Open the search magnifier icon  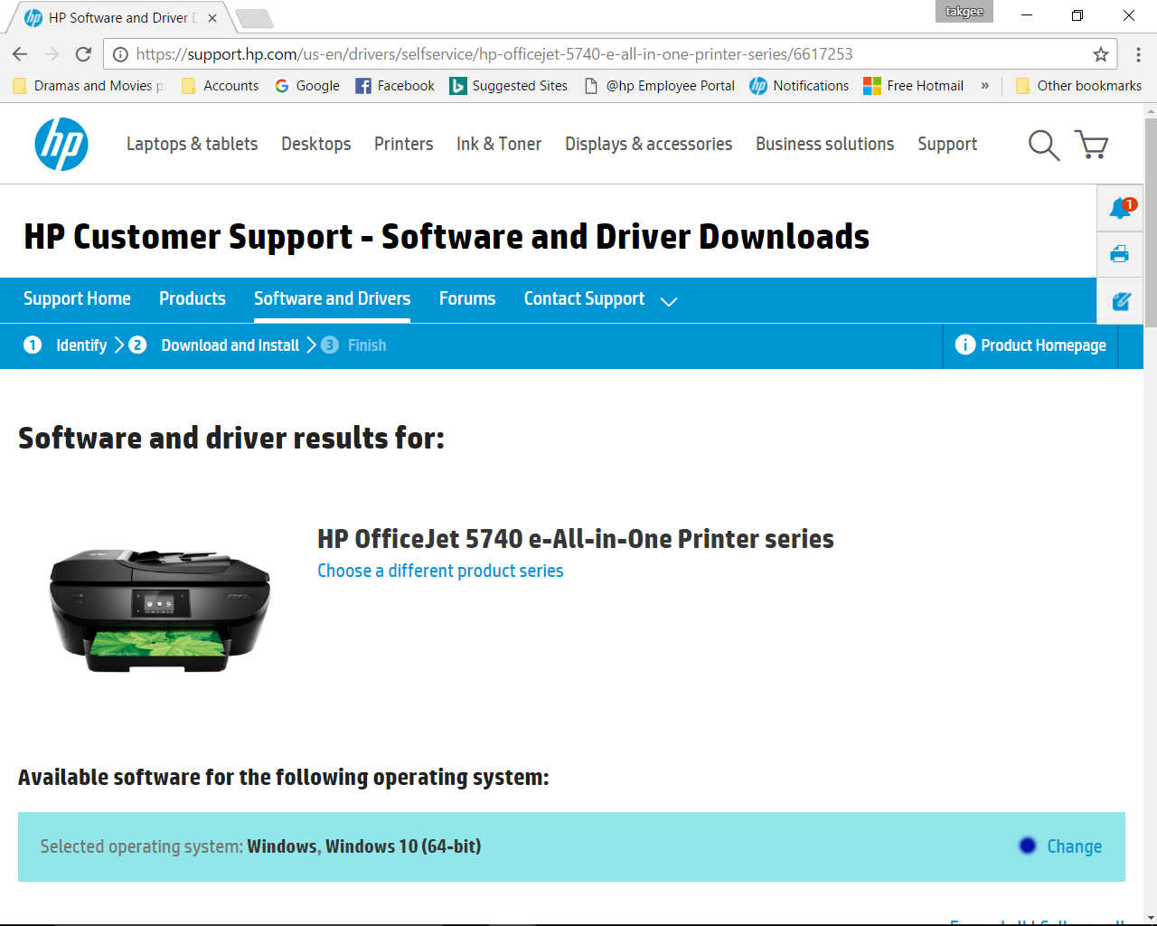click(x=1043, y=145)
